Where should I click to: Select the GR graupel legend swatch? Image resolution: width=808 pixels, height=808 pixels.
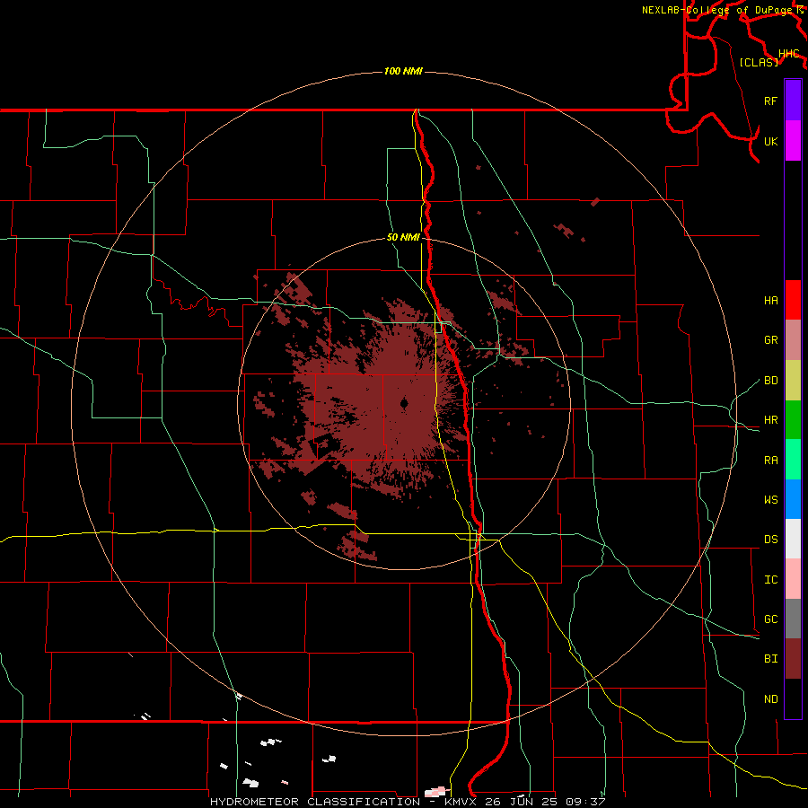[793, 339]
